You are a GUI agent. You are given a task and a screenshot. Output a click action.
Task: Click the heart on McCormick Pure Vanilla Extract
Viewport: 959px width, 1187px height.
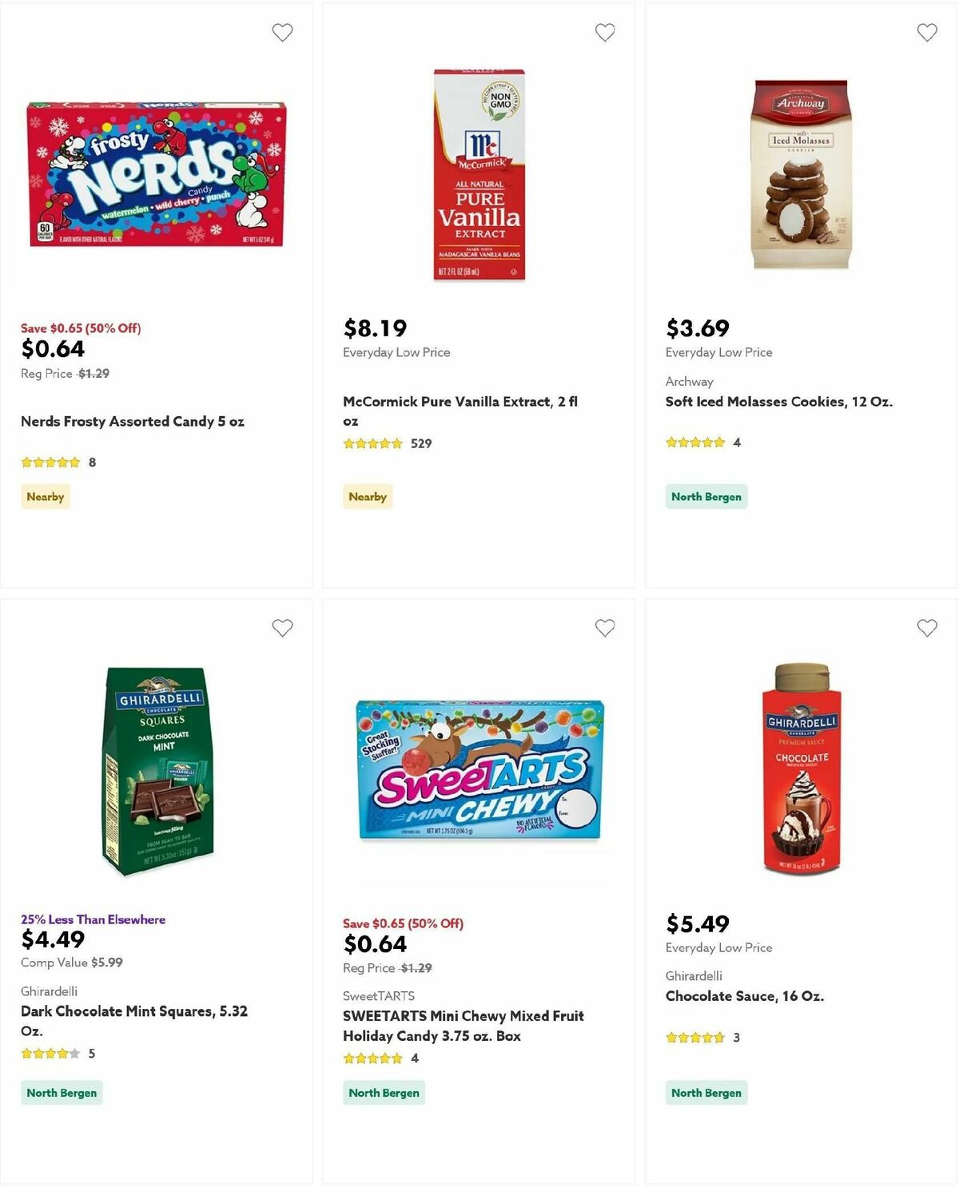[x=605, y=32]
